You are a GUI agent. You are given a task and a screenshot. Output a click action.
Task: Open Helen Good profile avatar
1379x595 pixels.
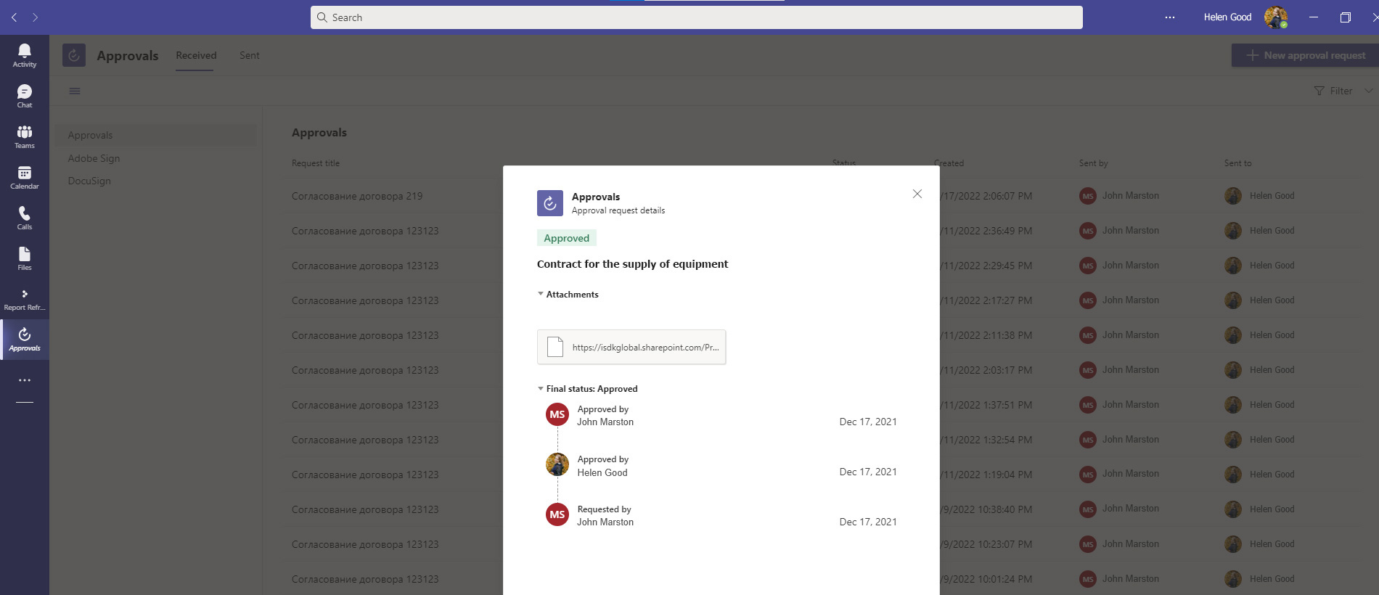click(1275, 17)
